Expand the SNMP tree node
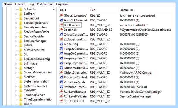The image size is (178, 108). 16,46
